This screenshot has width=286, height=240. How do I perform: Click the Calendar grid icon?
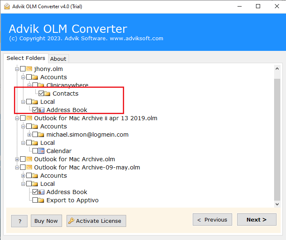point(41,151)
